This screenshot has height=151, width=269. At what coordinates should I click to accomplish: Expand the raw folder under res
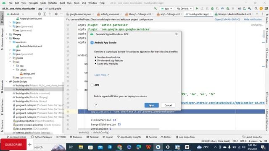[x=13, y=66]
